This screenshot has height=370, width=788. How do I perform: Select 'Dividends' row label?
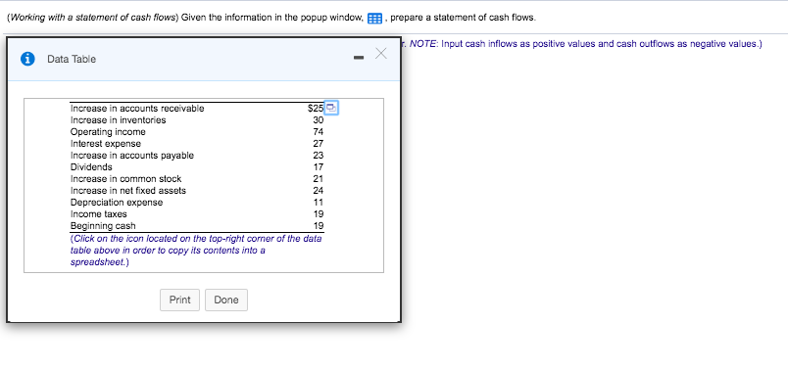91,167
